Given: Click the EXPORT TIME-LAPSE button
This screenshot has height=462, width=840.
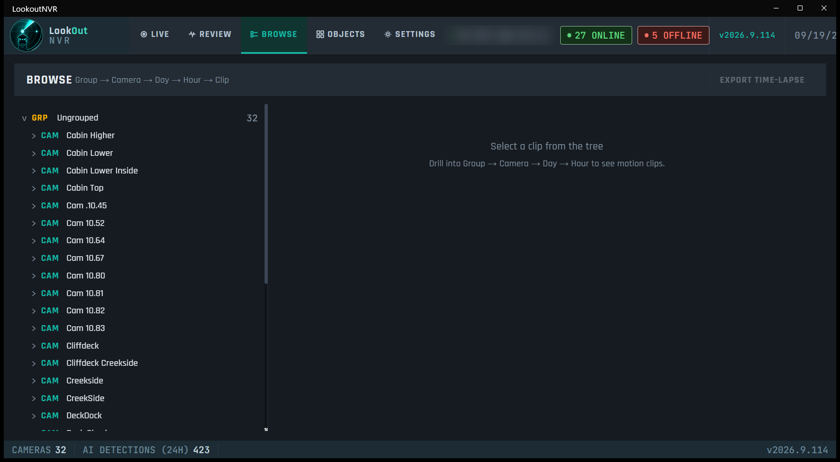Looking at the screenshot, I should 762,80.
